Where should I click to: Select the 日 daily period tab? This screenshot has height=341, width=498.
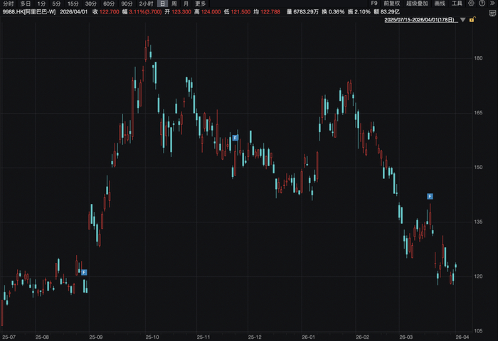162,4
